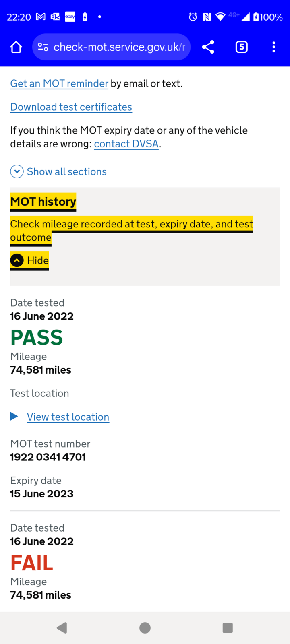Open the site info icon in address bar
This screenshot has height=644, width=290.
(43, 47)
